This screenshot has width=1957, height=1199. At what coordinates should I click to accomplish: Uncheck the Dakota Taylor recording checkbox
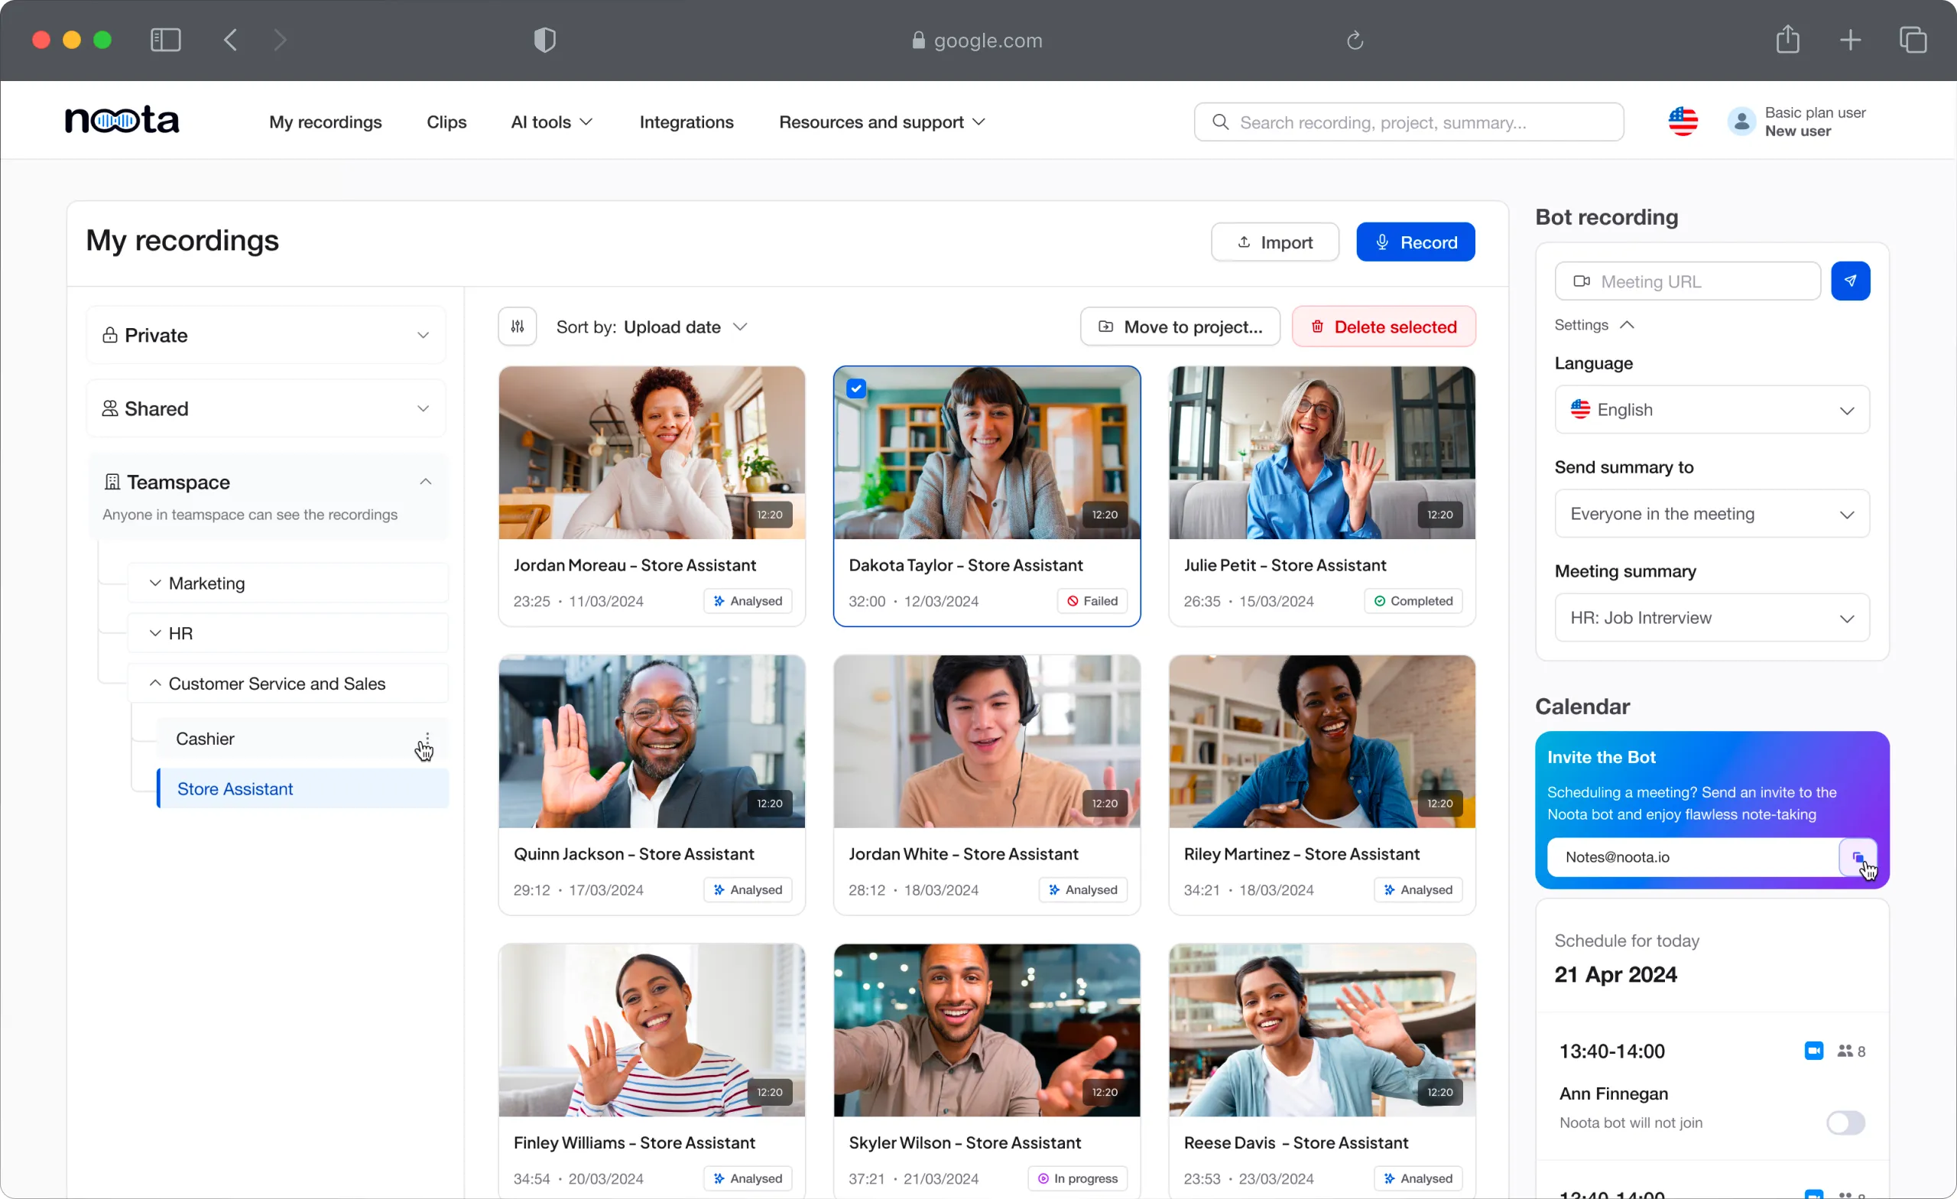click(855, 388)
